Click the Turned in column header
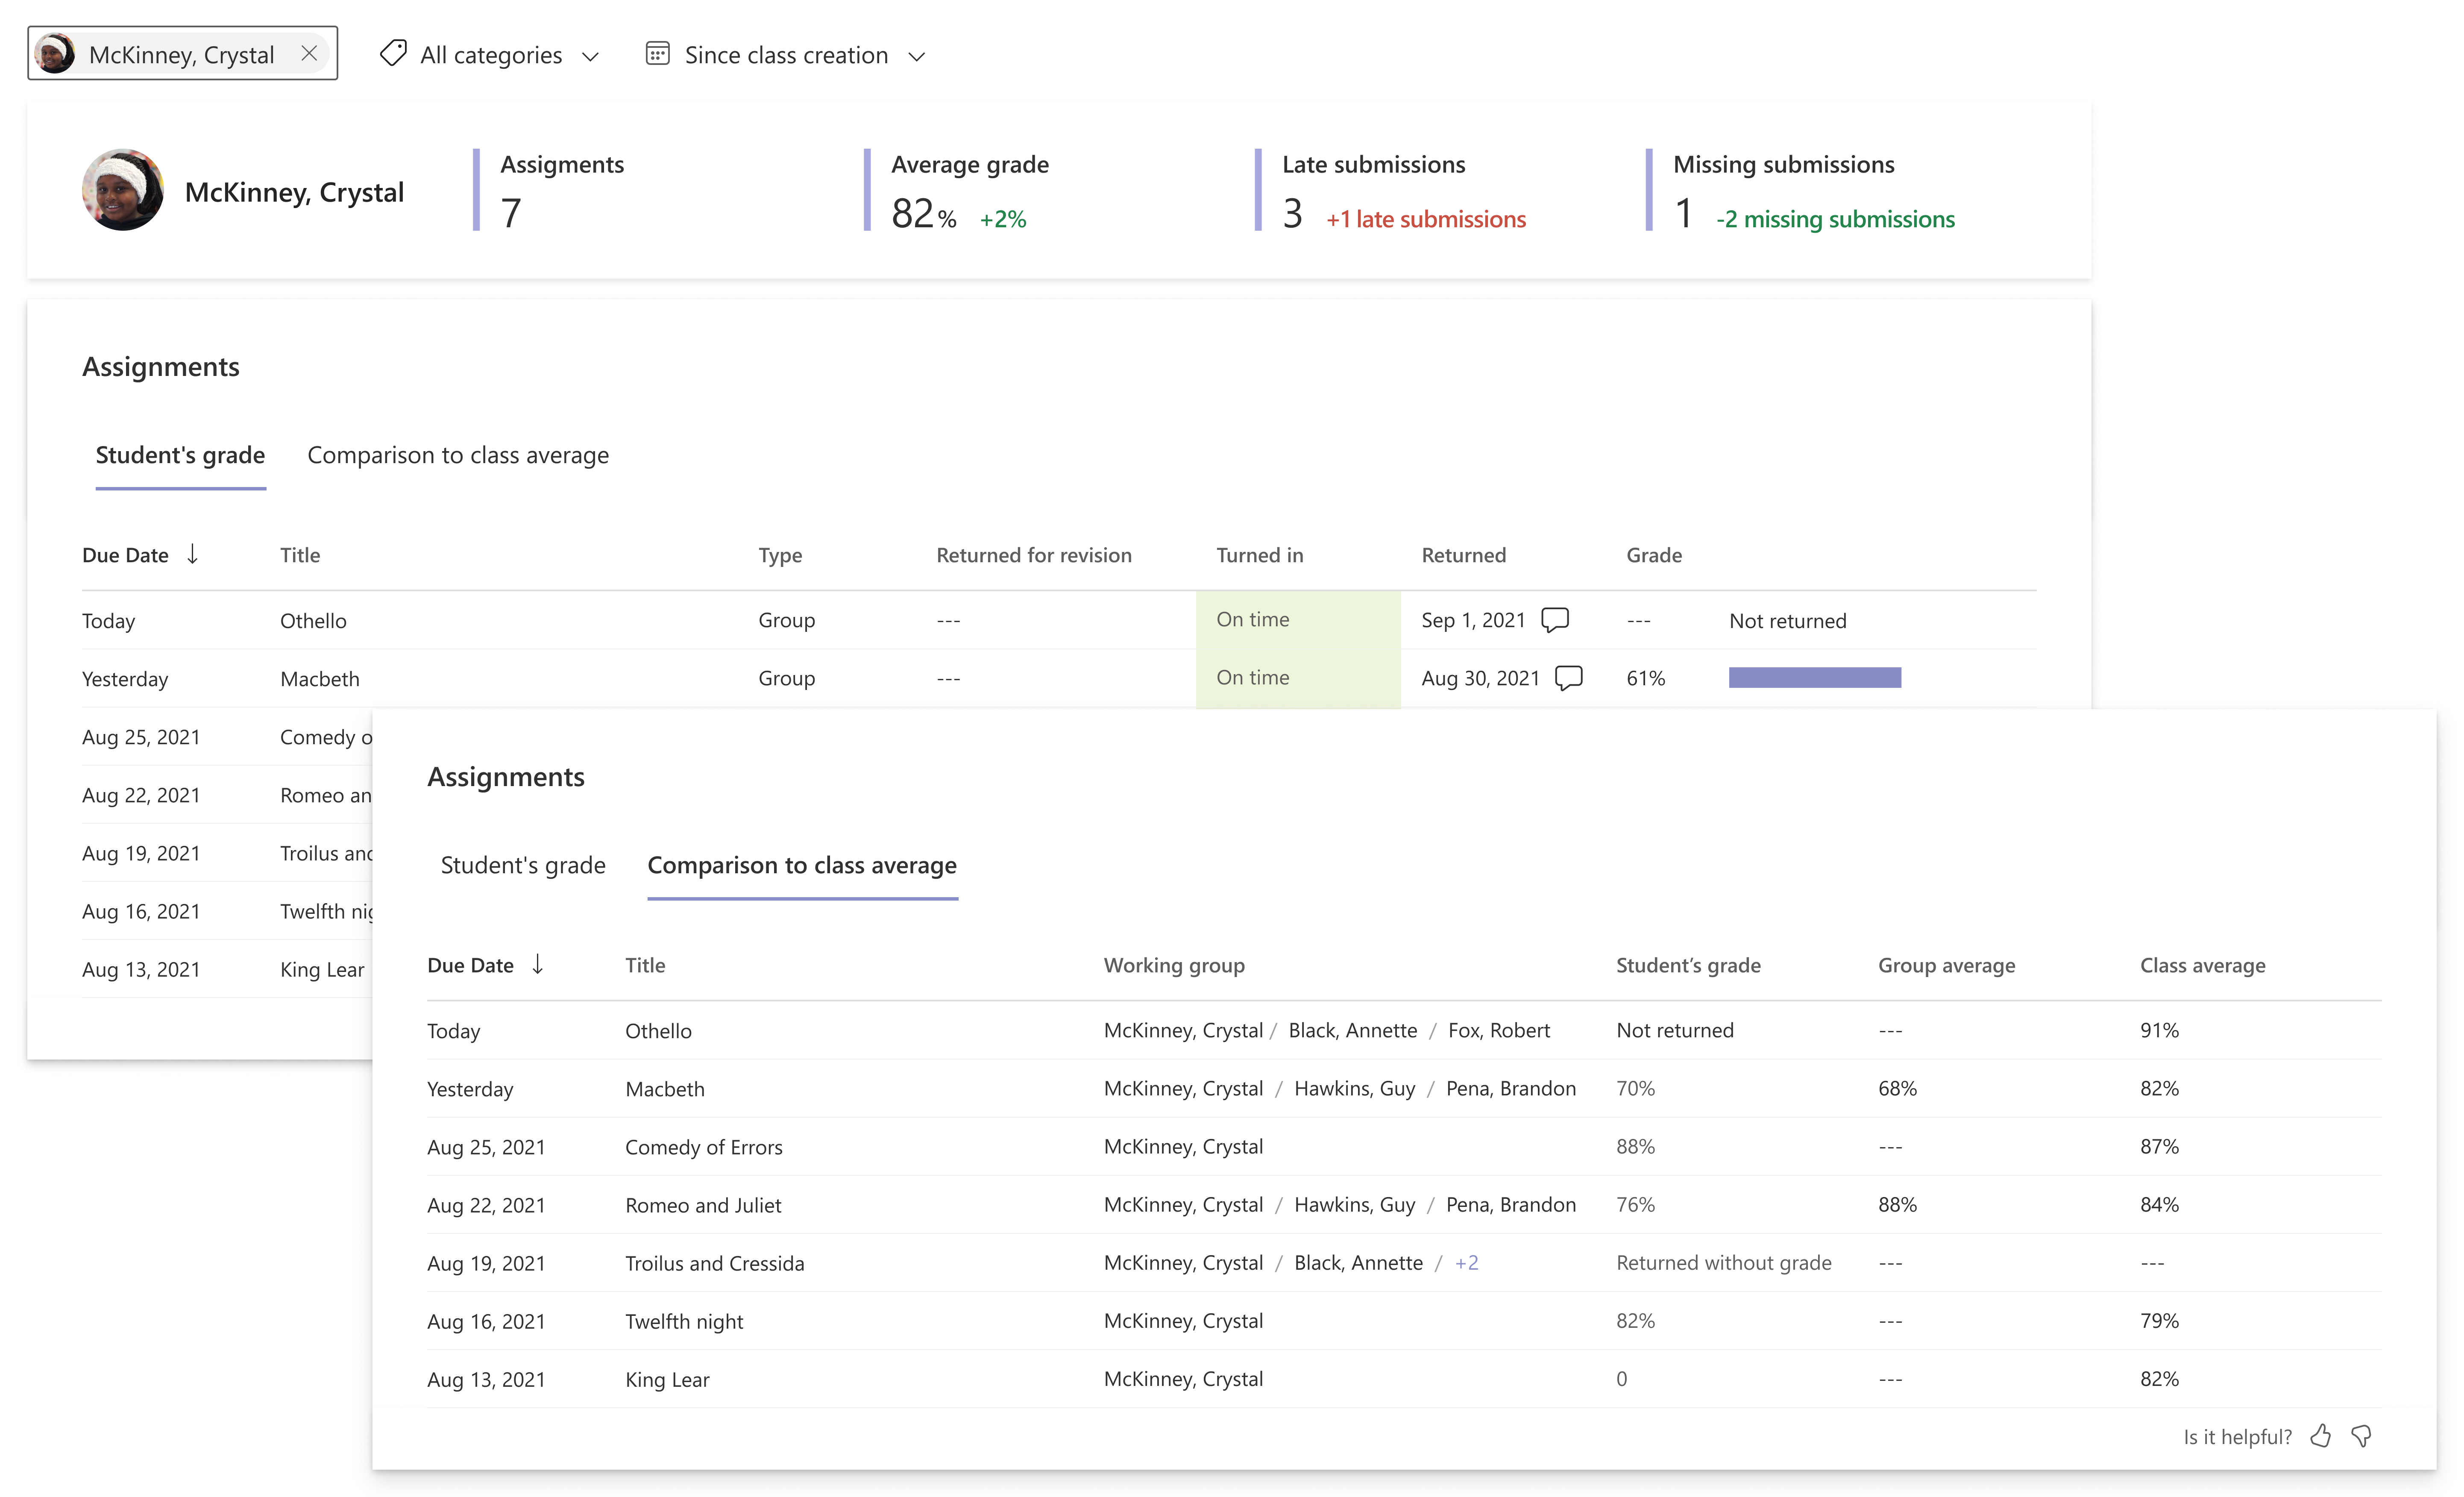 click(1260, 555)
